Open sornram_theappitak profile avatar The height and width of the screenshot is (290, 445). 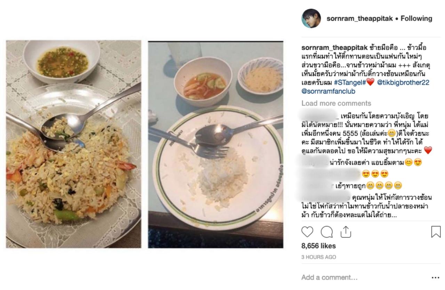tap(311, 18)
